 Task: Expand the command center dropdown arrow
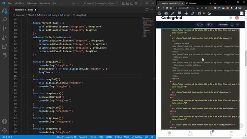(117, 3)
